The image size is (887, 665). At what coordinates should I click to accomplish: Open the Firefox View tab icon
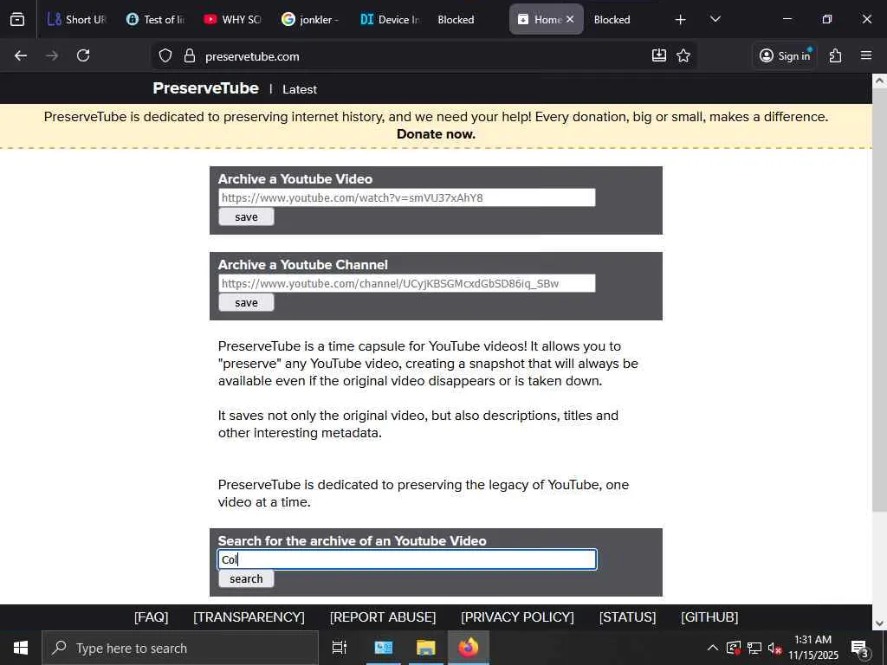point(17,19)
